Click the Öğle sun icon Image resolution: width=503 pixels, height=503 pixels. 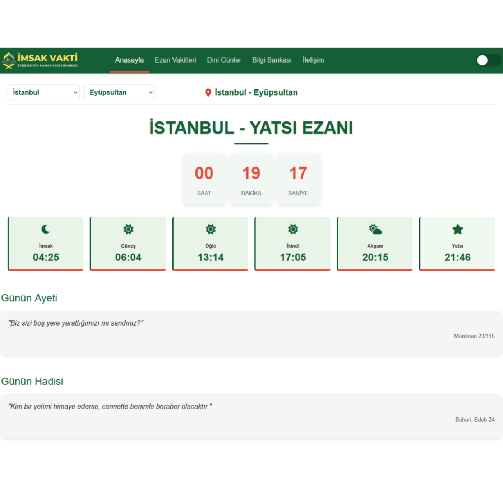[210, 229]
